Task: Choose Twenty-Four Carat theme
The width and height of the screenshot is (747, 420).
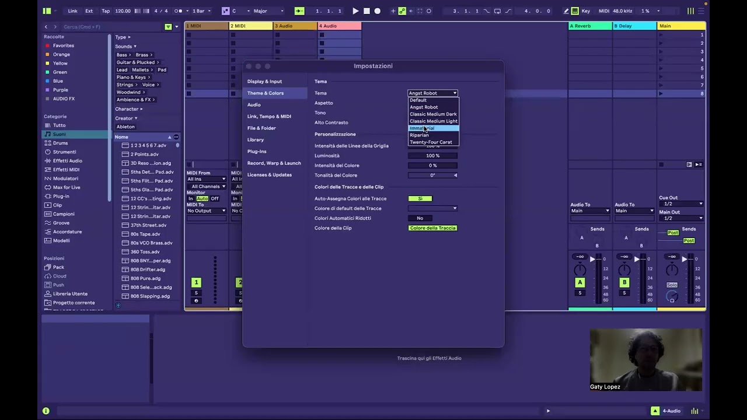Action: click(433, 142)
